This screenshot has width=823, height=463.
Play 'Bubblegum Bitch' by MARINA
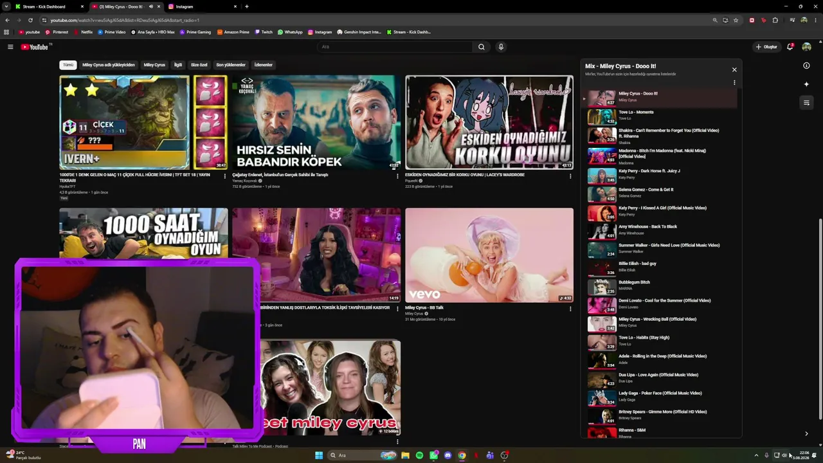pos(661,286)
